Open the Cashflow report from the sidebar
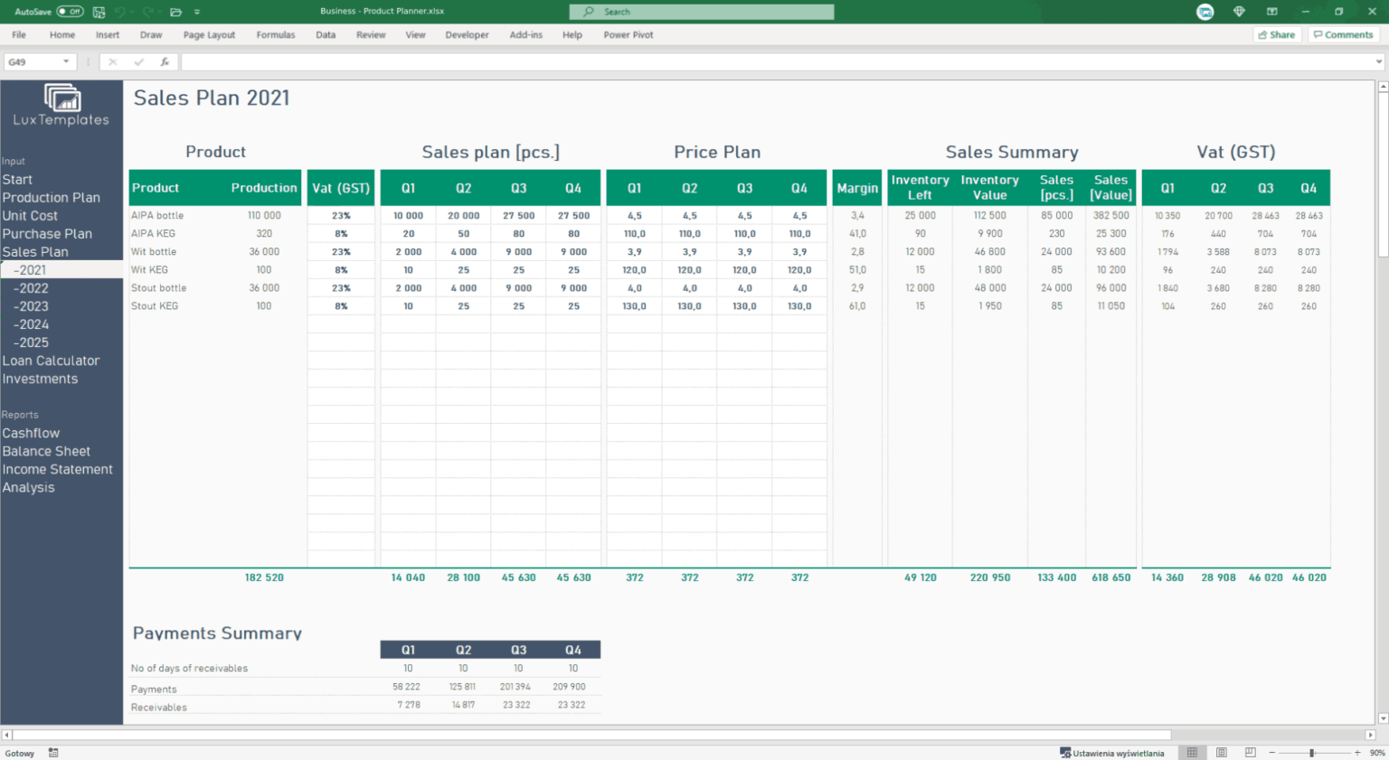The height and width of the screenshot is (760, 1389). pyautogui.click(x=31, y=433)
